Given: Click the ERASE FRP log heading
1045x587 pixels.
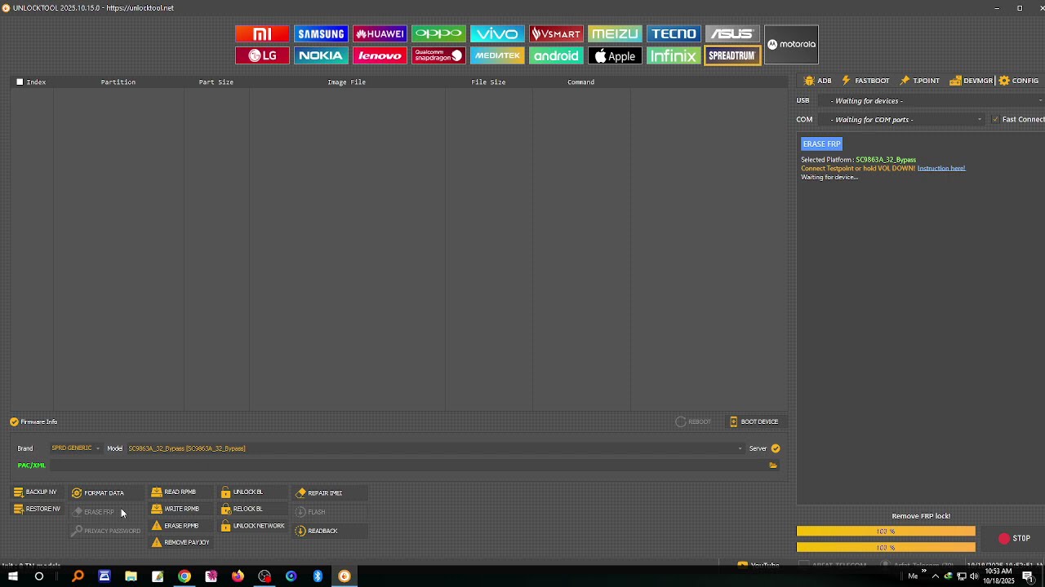Looking at the screenshot, I should pos(821,143).
